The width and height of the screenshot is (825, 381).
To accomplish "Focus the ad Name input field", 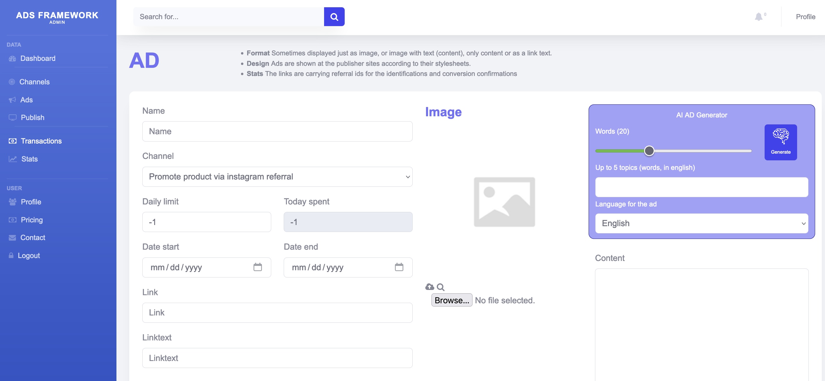I will (277, 131).
